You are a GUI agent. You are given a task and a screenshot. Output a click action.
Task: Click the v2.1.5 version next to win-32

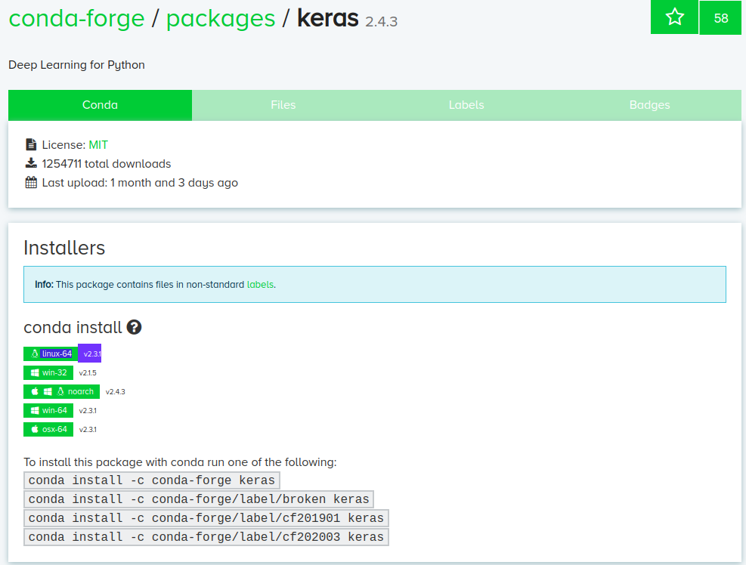click(88, 373)
